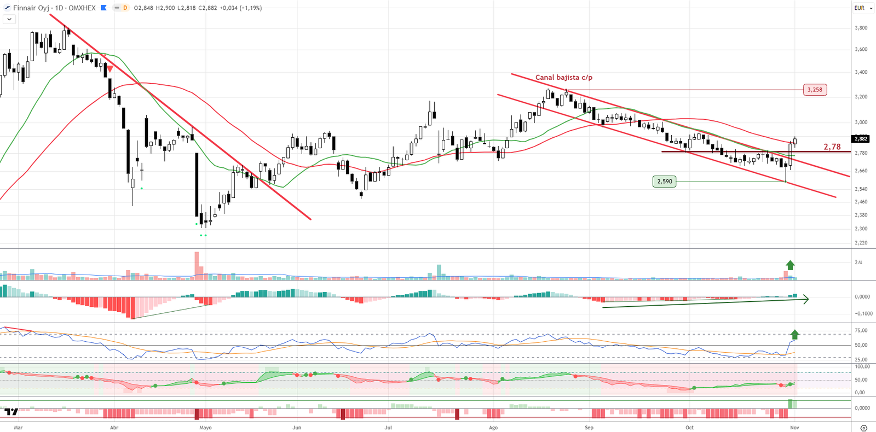Click the arrowhead ending the histogram trend line
Image resolution: width=876 pixels, height=432 pixels.
(x=805, y=299)
